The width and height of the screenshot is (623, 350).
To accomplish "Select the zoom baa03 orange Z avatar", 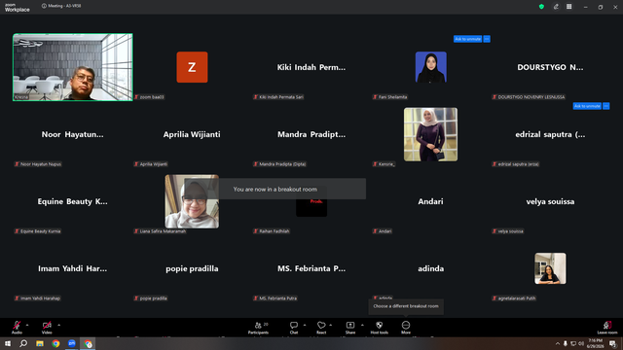I will click(x=192, y=67).
